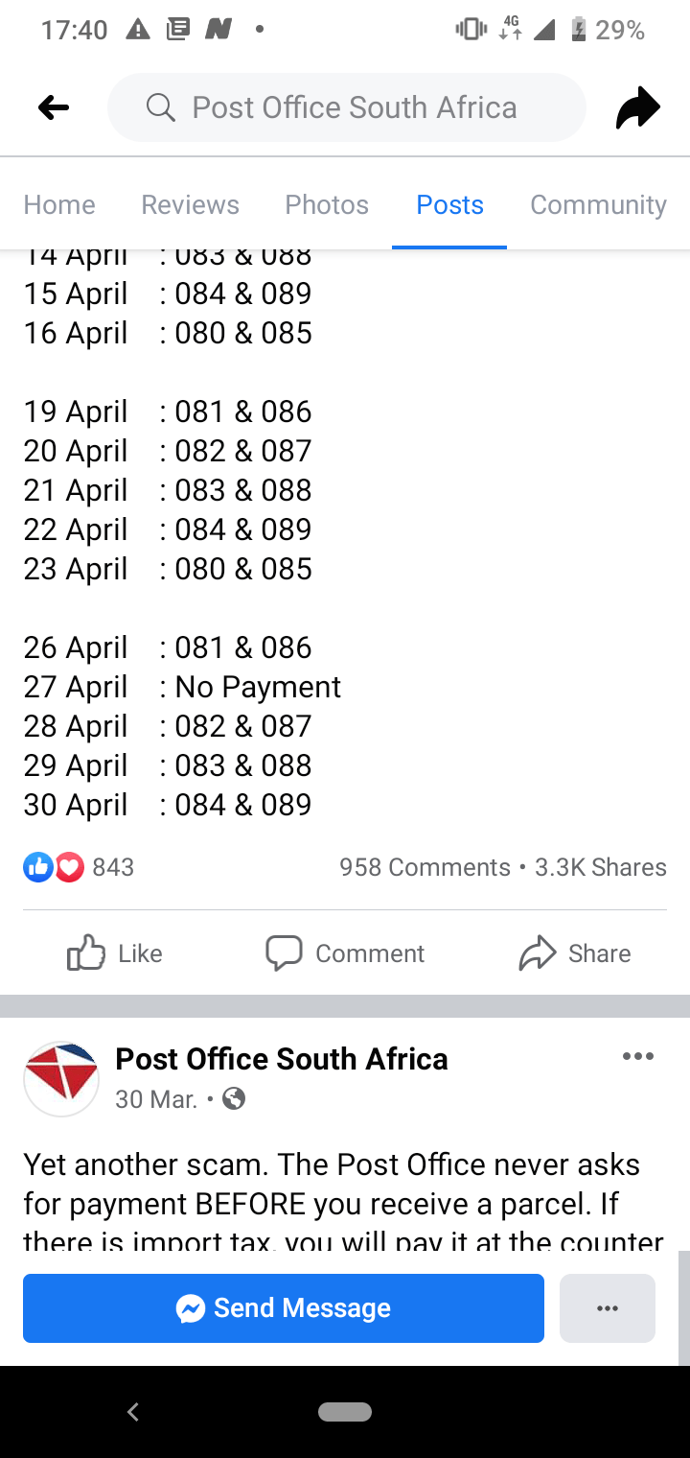Tap the public globe audience icon

click(233, 1099)
